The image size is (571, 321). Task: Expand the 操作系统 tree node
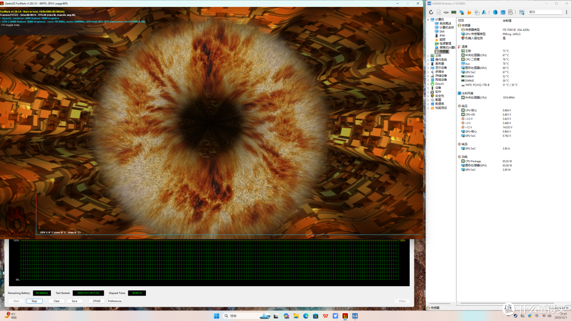click(x=428, y=60)
